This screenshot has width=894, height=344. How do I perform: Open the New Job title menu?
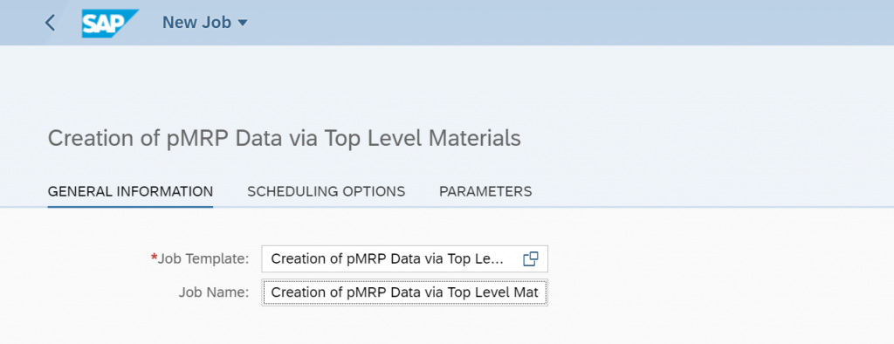coord(205,22)
